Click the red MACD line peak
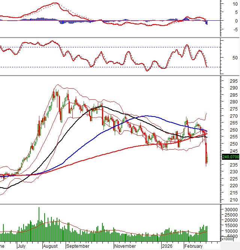Viewport: 240px width, 250px height. point(55,4)
